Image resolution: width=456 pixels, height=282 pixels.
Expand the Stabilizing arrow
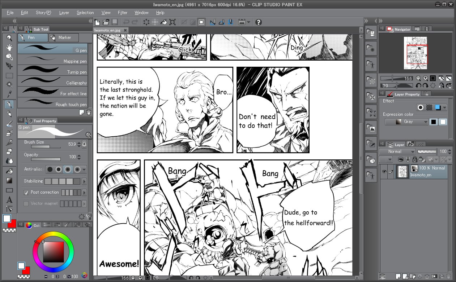click(x=85, y=181)
